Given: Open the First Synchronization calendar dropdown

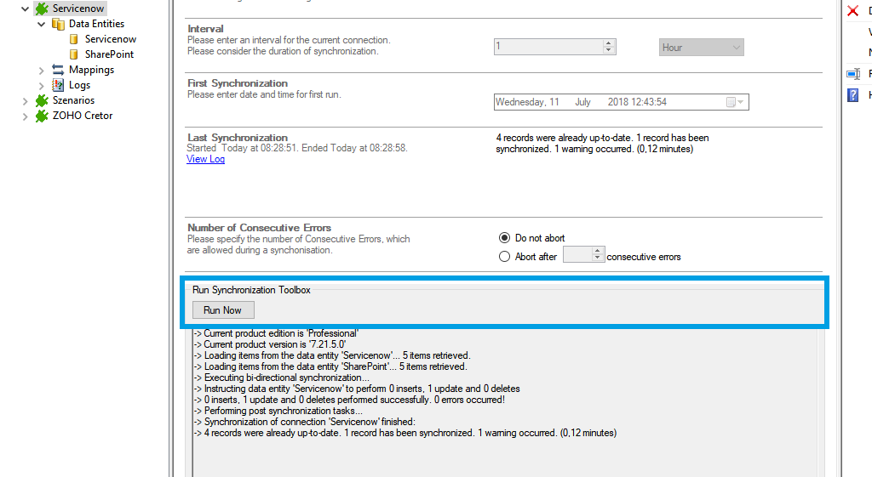Looking at the screenshot, I should coord(735,102).
